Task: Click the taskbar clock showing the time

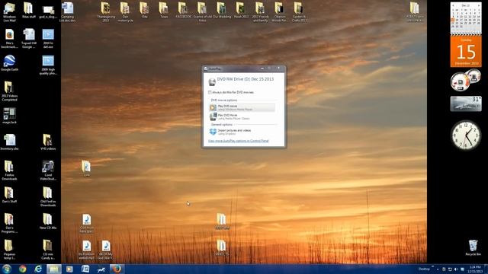Action: (x=475, y=269)
